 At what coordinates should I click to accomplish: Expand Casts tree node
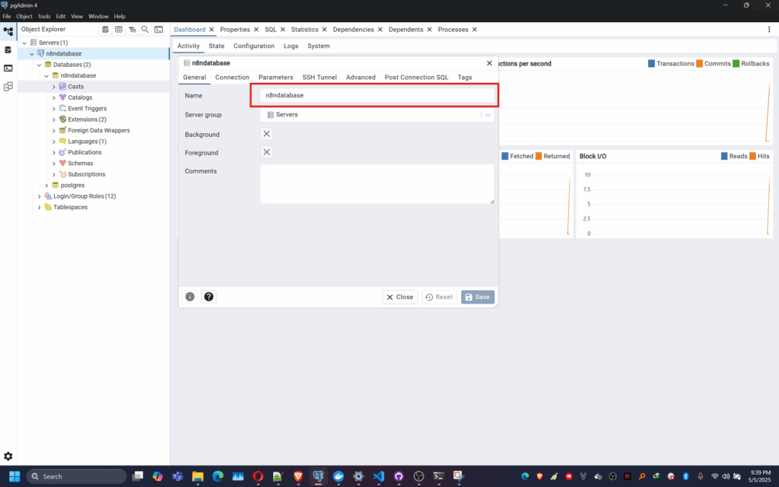point(54,87)
